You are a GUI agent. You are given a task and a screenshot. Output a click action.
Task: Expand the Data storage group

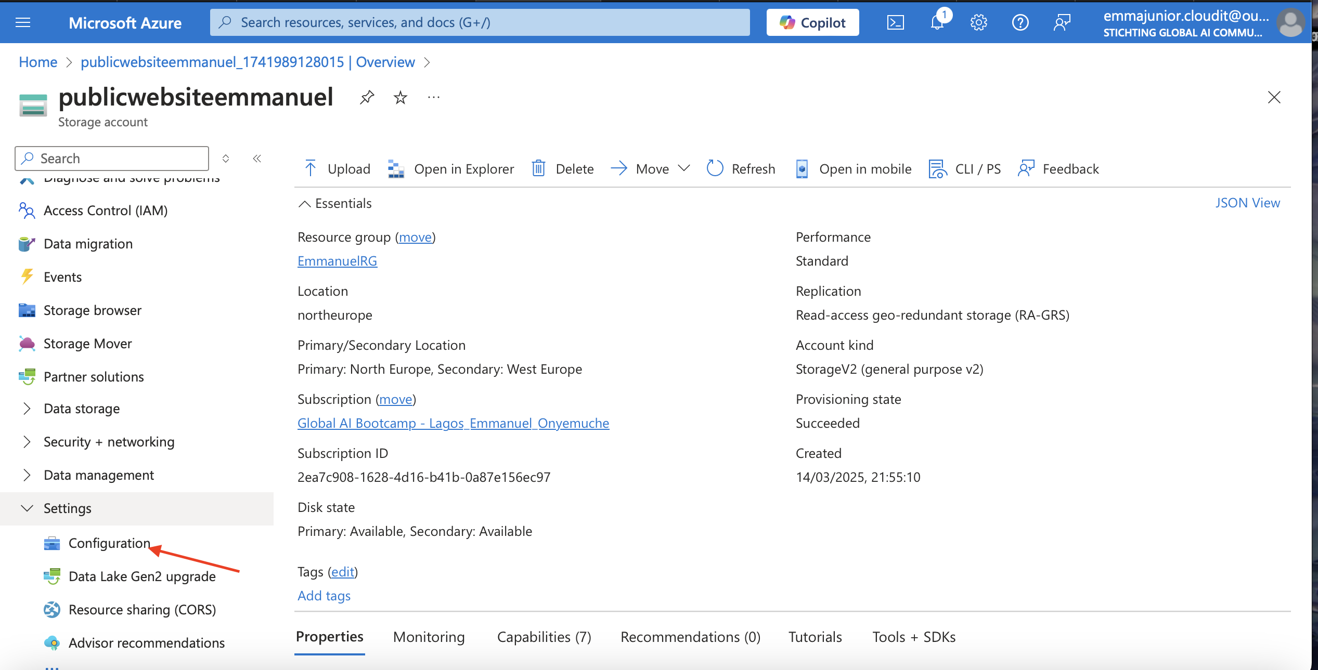click(82, 409)
